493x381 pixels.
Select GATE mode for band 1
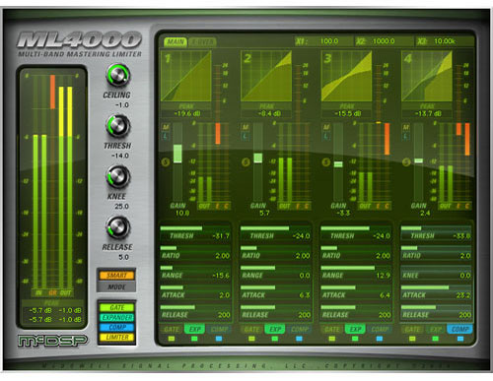point(172,329)
